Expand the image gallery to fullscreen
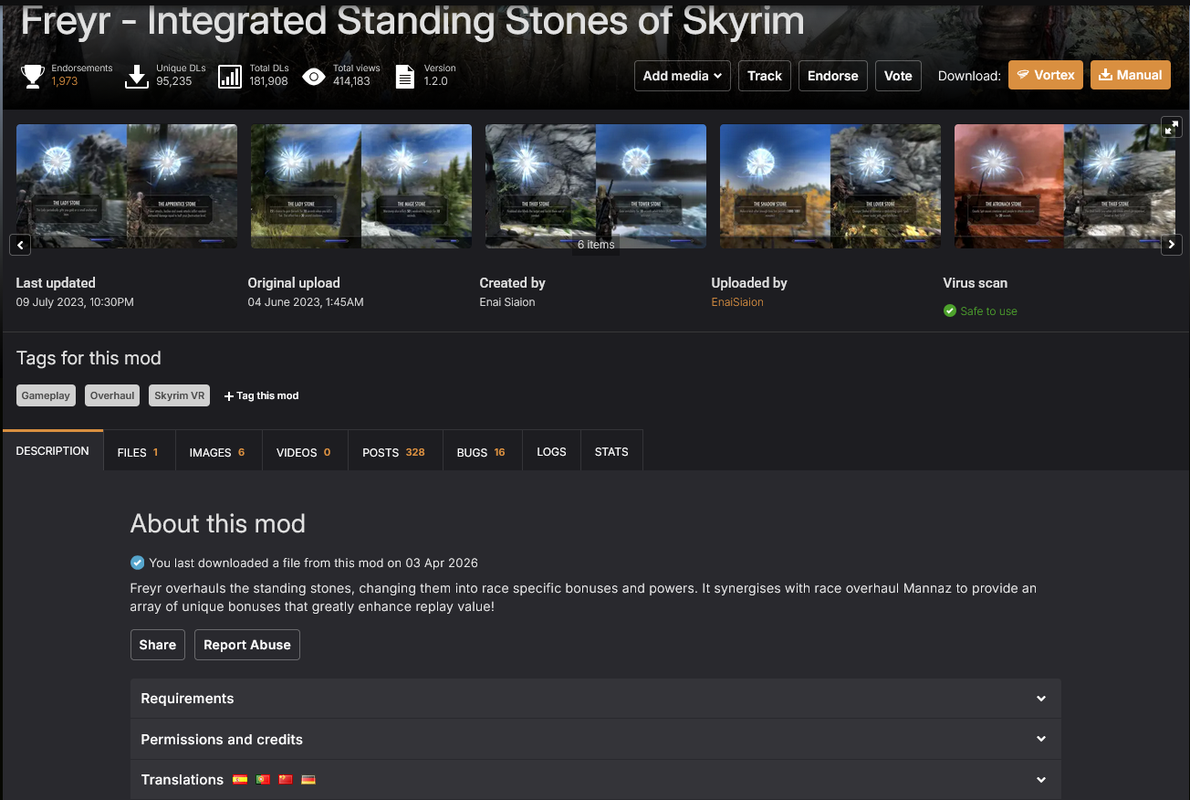1190x800 pixels. click(1172, 127)
